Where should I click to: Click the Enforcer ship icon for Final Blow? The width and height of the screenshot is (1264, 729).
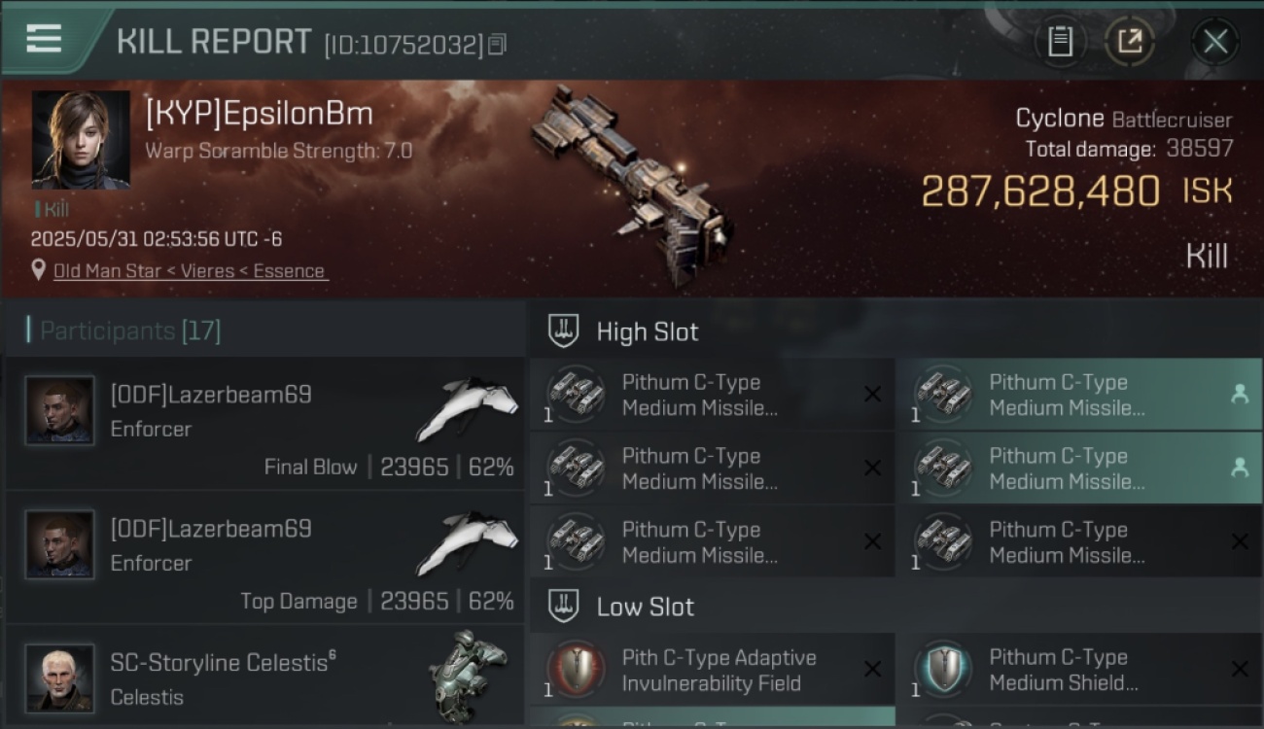click(467, 409)
